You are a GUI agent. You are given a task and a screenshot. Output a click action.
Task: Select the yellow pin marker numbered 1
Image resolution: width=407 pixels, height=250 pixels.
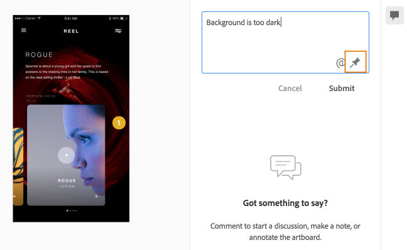click(119, 122)
